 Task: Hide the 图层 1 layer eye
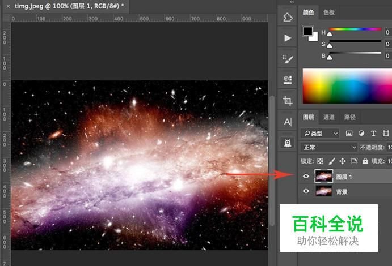point(306,177)
